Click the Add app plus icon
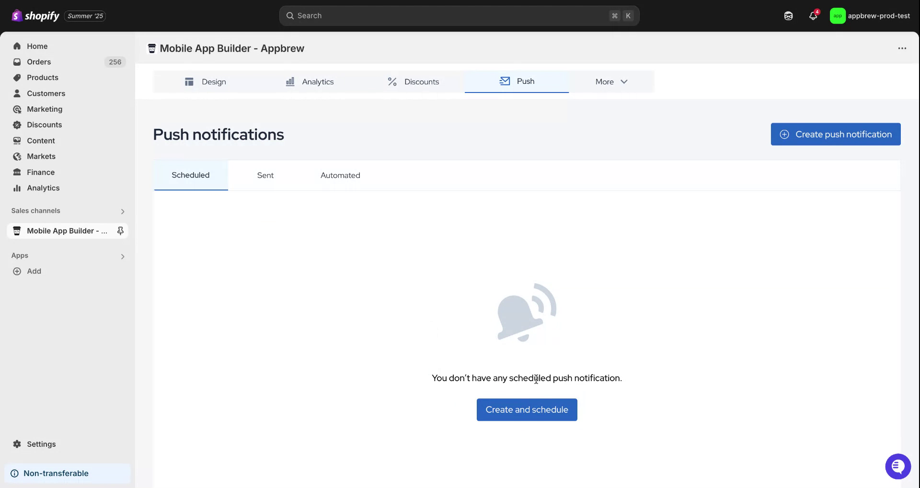The width and height of the screenshot is (920, 488). click(17, 271)
